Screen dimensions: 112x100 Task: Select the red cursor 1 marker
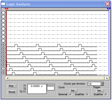pyautogui.click(x=6, y=9)
